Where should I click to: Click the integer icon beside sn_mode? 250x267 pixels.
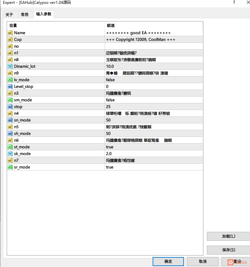[x=10, y=120]
